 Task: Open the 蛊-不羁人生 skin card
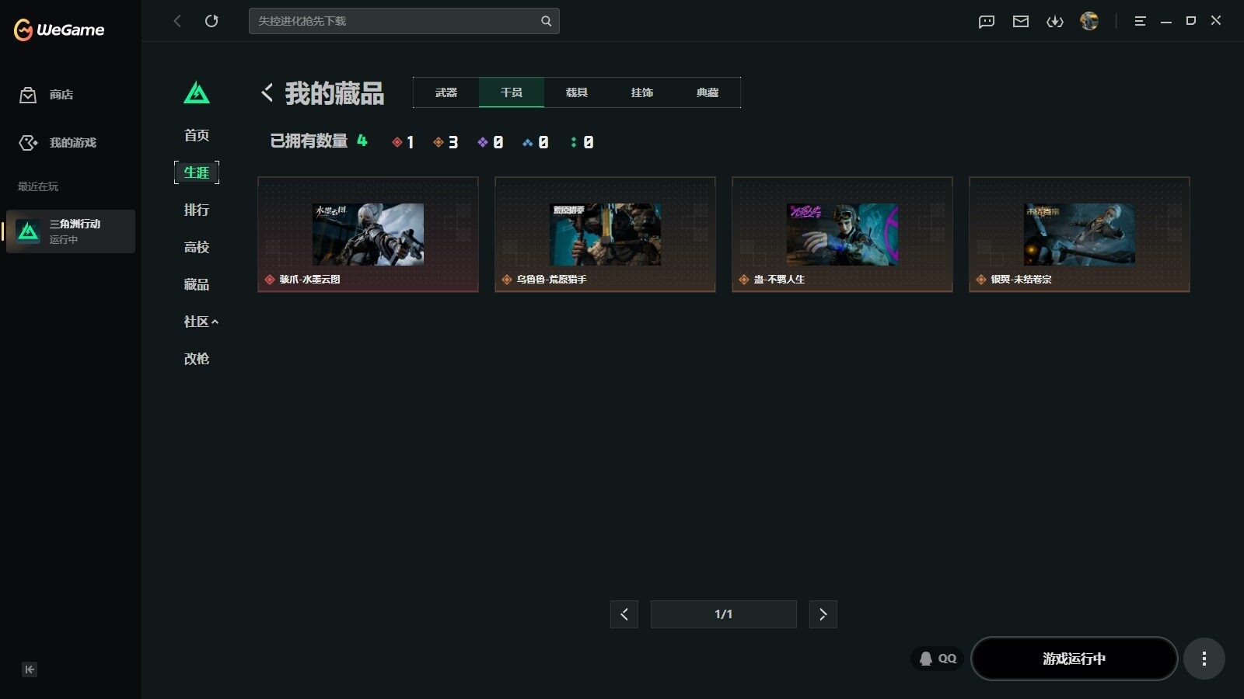tap(842, 235)
